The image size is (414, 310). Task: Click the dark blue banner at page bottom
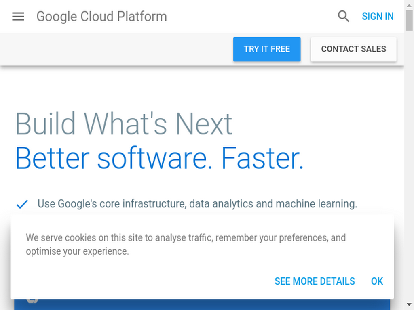[202, 305]
